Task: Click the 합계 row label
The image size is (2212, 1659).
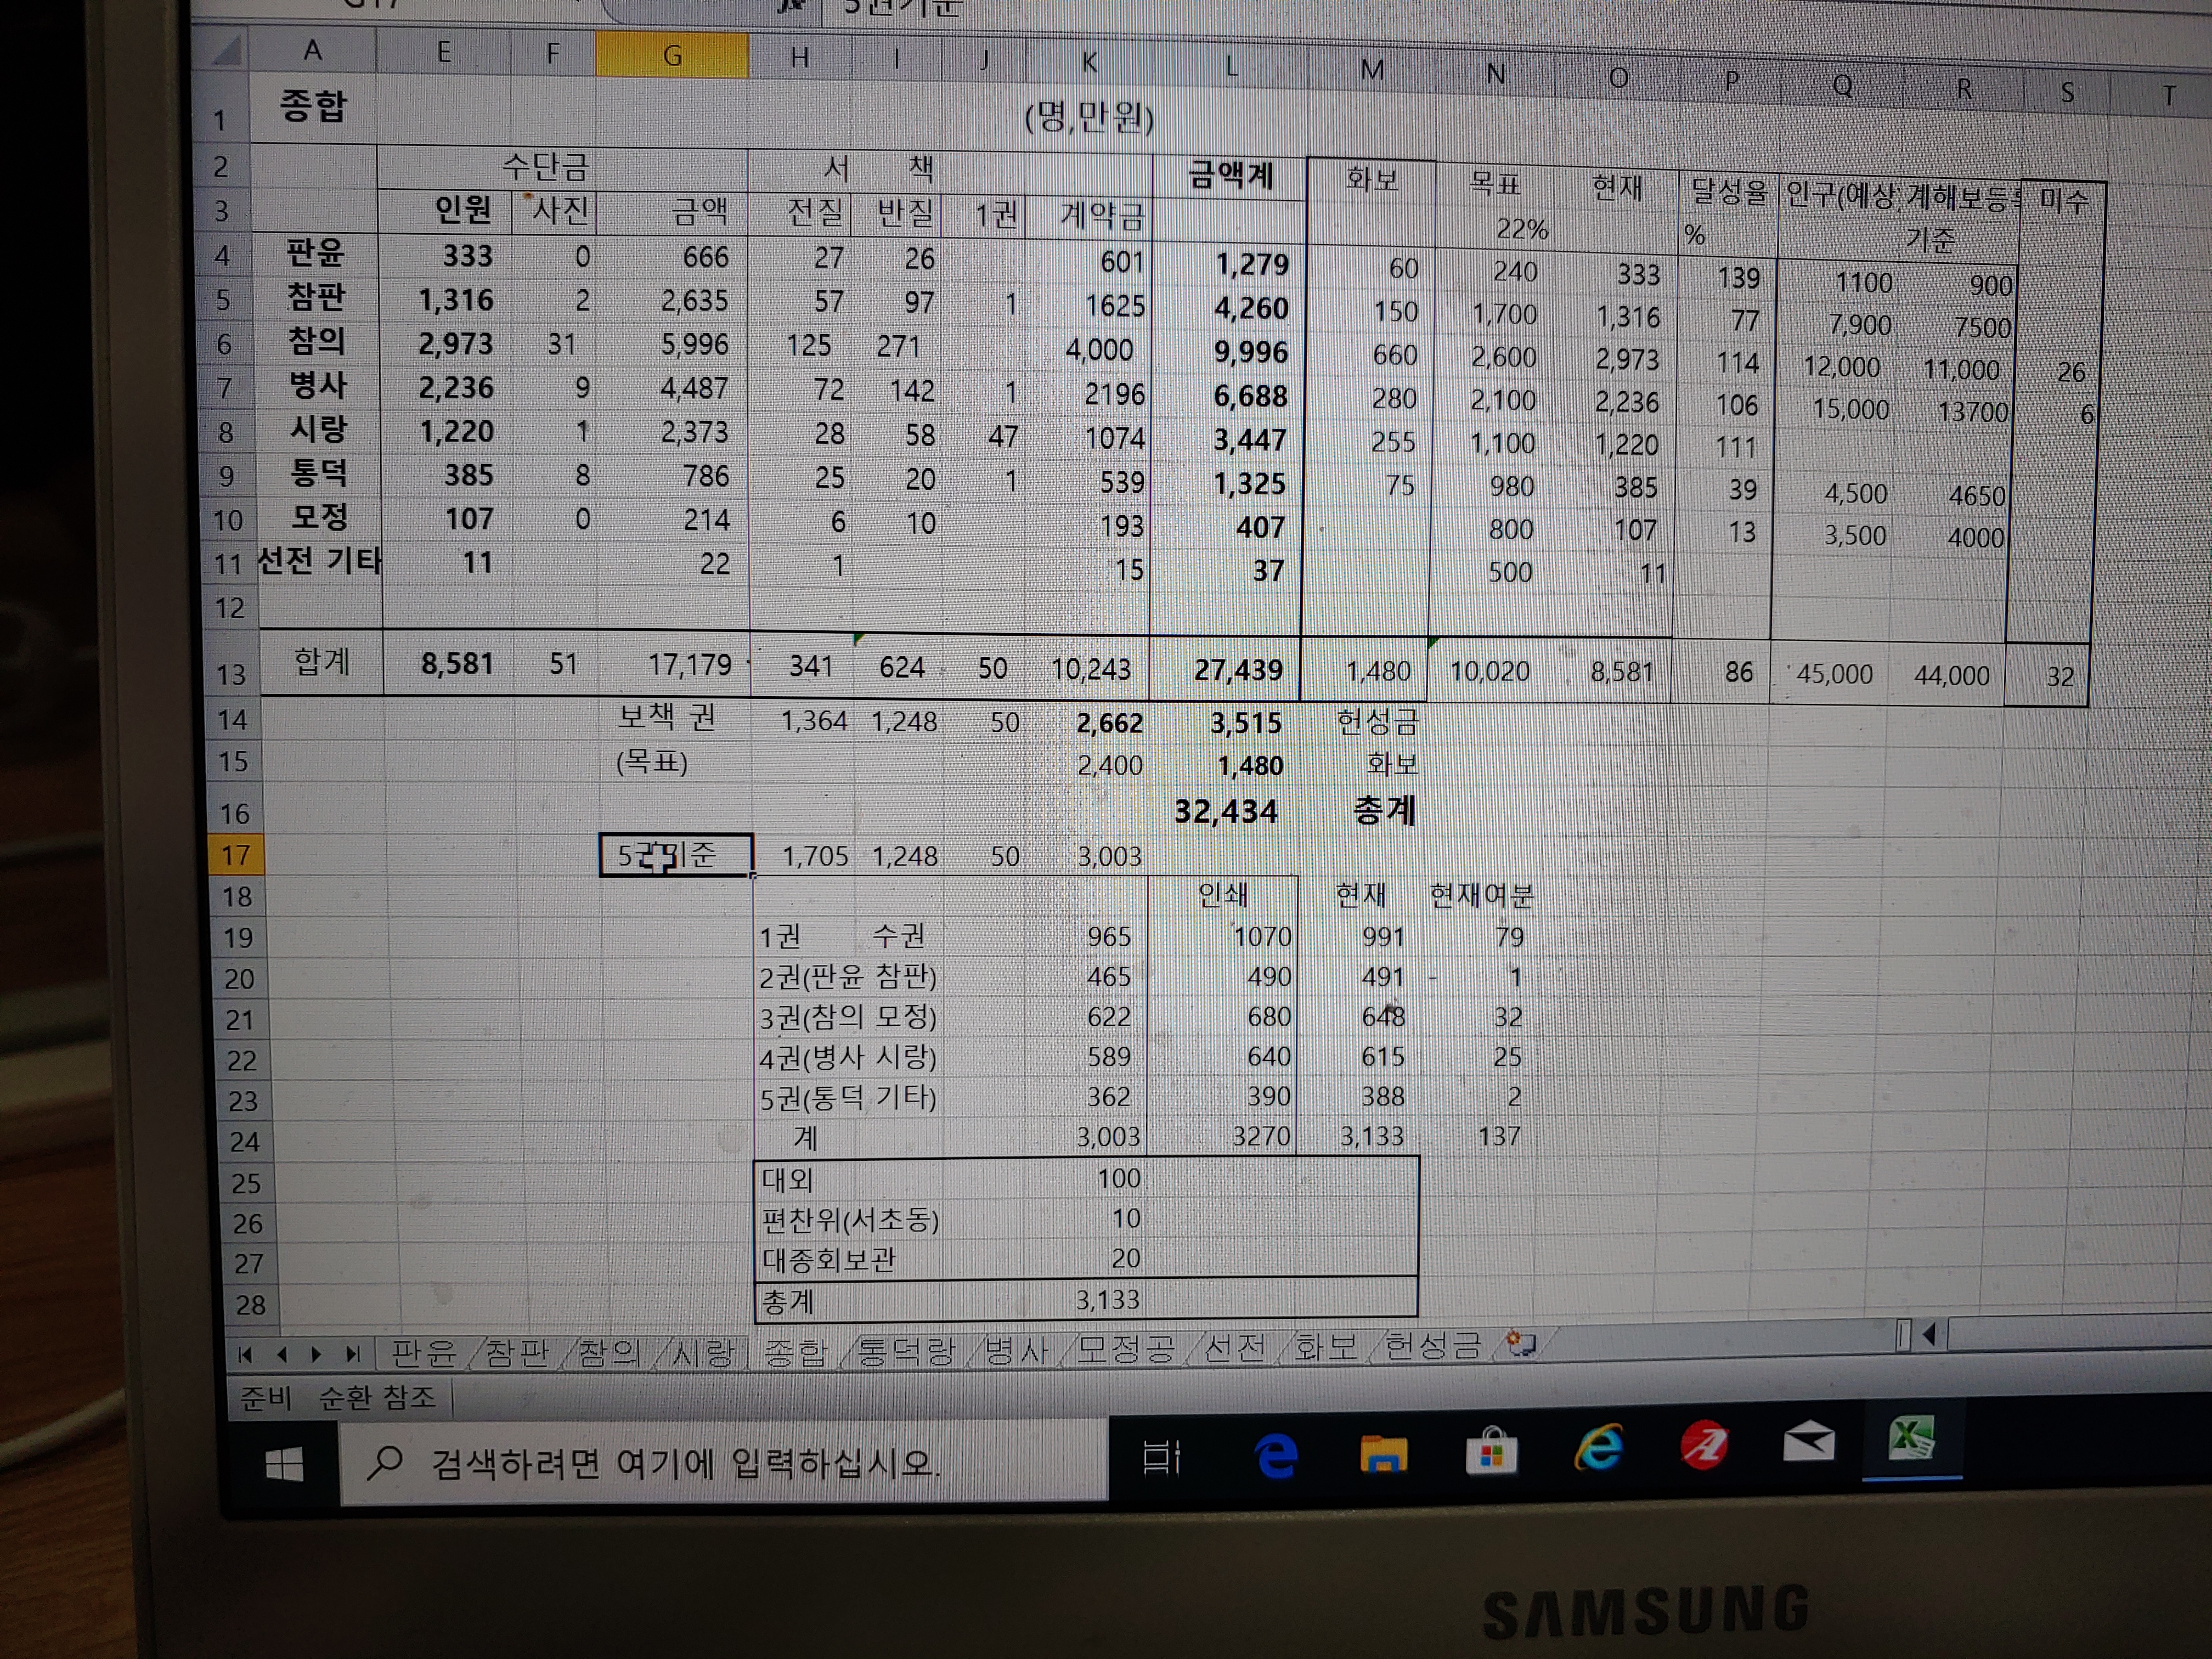Action: (x=321, y=662)
